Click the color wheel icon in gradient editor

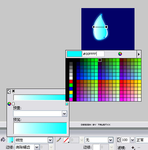(9, 104)
